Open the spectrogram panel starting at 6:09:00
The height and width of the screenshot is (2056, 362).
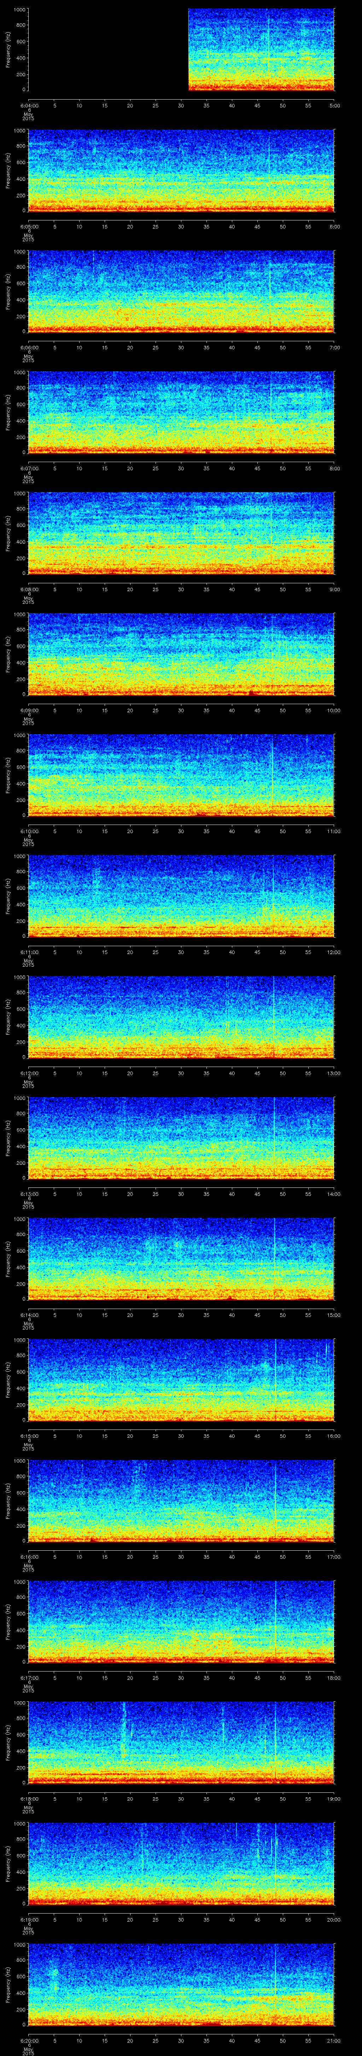point(181,655)
